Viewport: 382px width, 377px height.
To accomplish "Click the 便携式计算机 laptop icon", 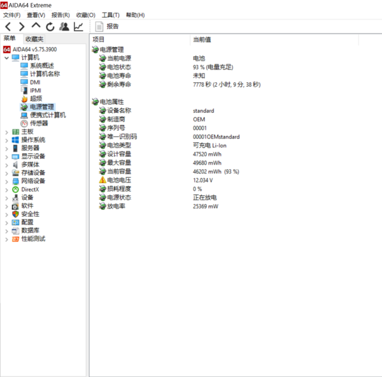I will pyautogui.click(x=24, y=115).
